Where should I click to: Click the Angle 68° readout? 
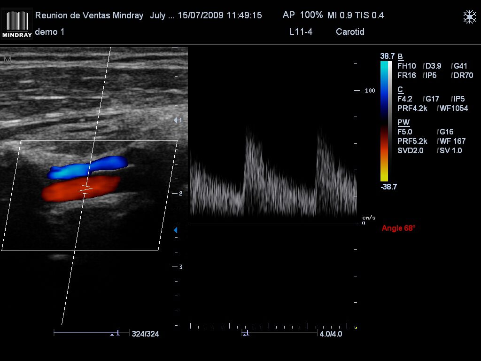click(398, 228)
